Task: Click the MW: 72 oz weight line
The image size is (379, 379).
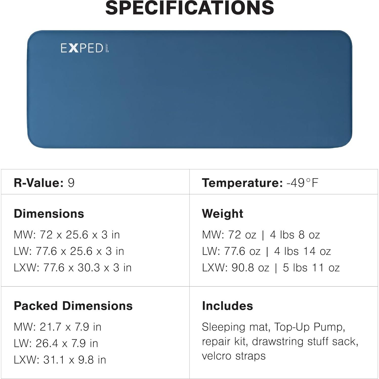Action: point(261,235)
